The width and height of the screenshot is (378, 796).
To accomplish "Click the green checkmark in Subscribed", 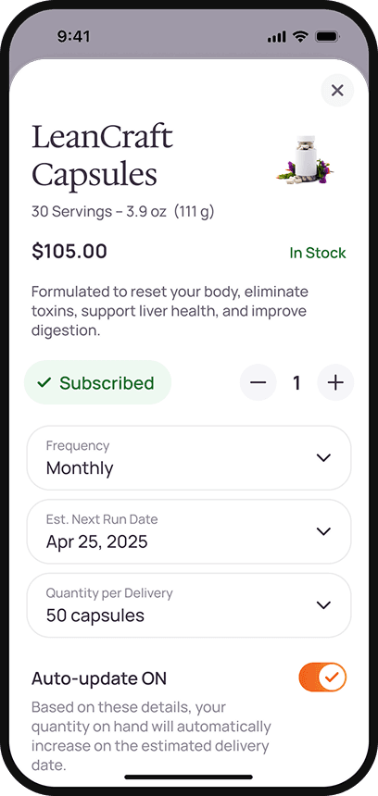I will pyautogui.click(x=44, y=383).
